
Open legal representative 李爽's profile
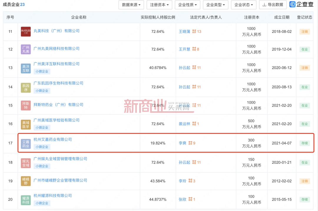point(183,143)
